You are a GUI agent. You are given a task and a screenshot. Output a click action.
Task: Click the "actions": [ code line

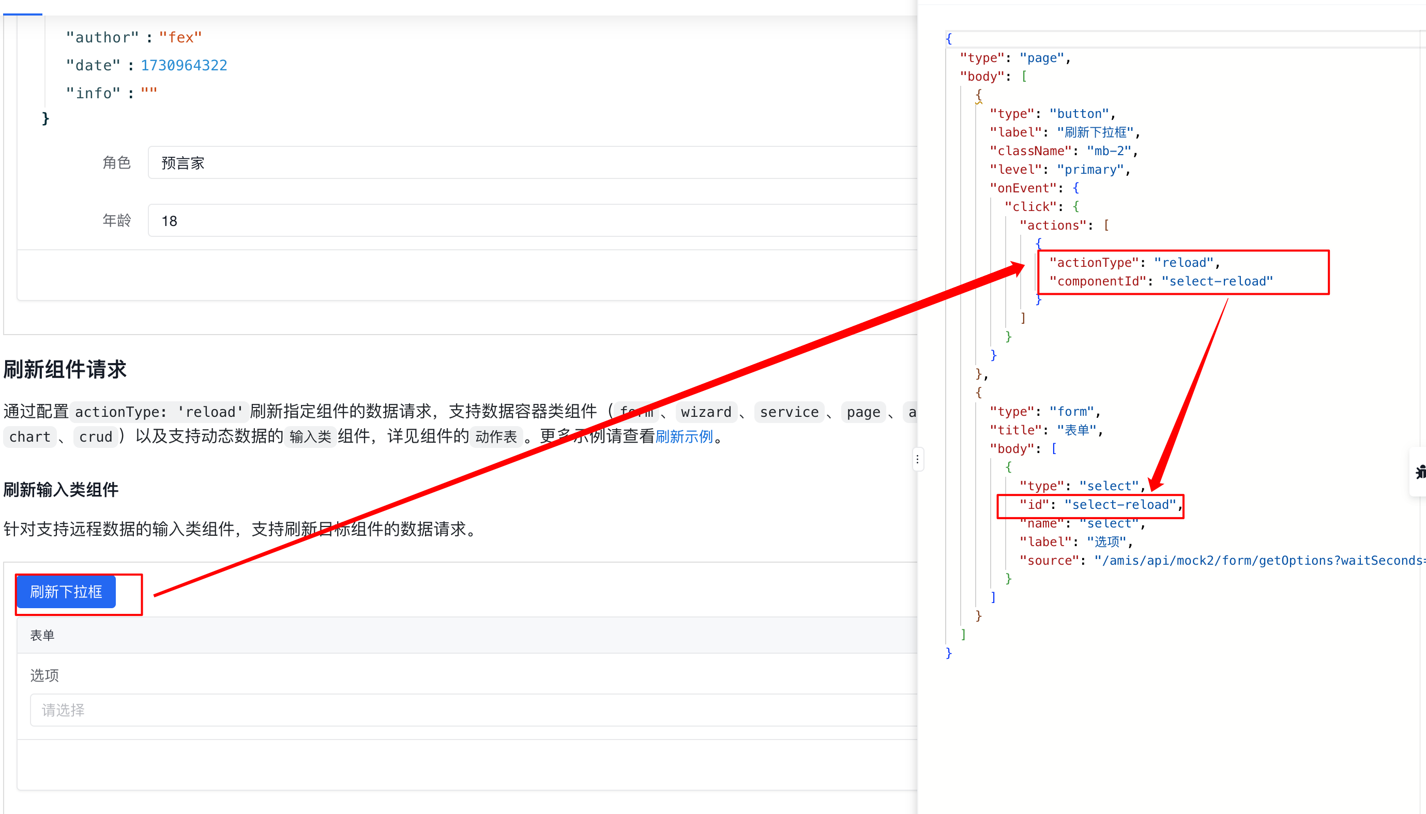click(1064, 225)
